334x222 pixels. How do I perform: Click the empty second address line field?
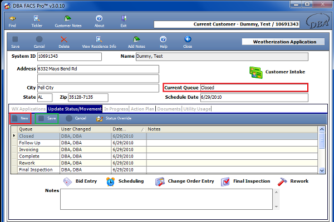[x=98, y=79]
